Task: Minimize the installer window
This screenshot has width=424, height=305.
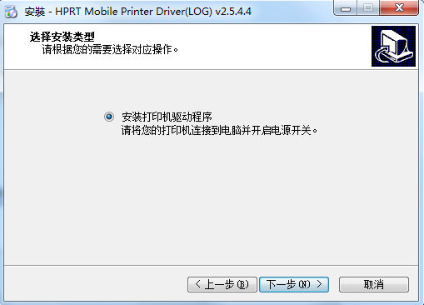Action: (346, 8)
